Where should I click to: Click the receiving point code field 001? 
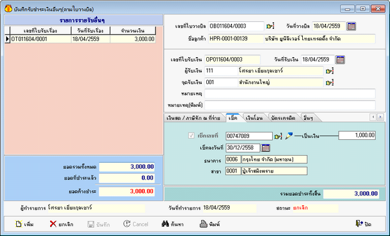[x=221, y=82]
